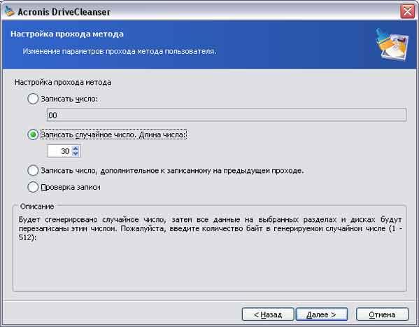Go back with the 'Назад' button
This screenshot has width=419, height=327.
coord(268,314)
